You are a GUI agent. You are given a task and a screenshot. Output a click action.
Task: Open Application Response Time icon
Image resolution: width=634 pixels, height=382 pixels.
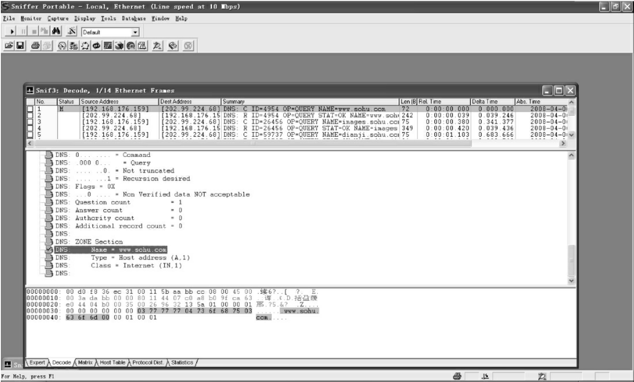coord(96,46)
